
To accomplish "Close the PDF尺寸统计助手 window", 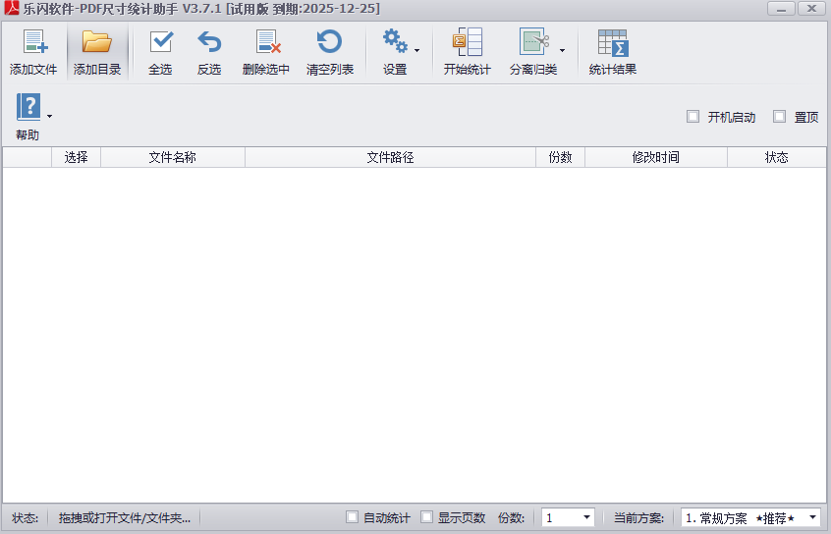I will pos(812,9).
